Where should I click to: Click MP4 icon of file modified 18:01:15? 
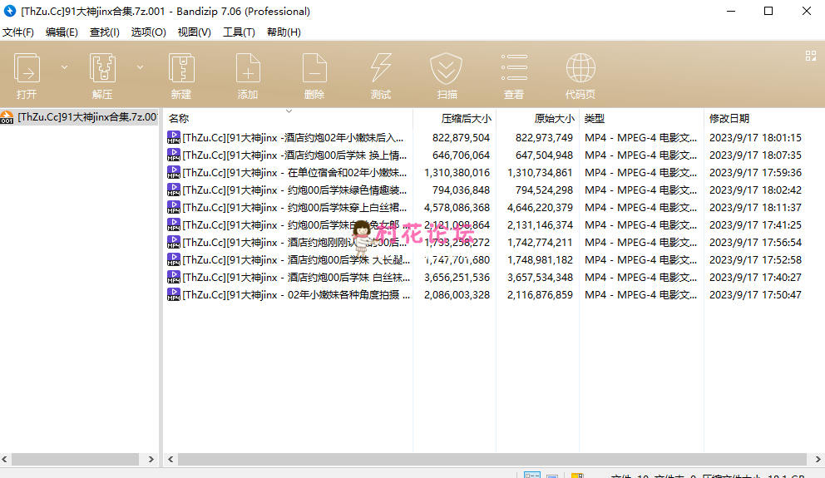pyautogui.click(x=174, y=138)
